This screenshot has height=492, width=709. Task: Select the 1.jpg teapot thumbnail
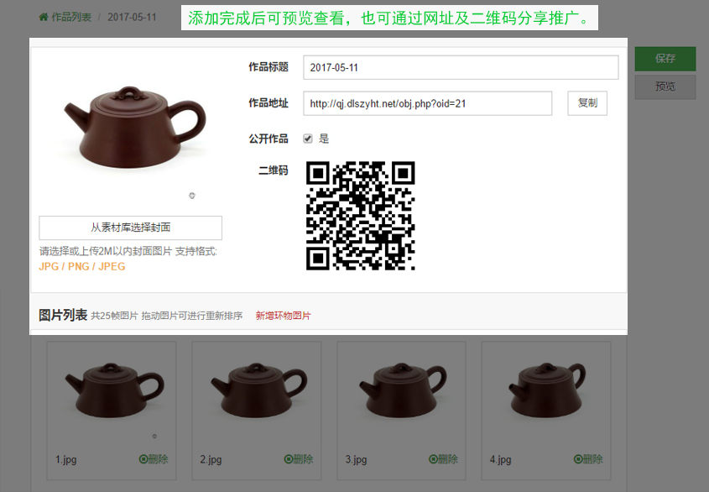(x=111, y=390)
